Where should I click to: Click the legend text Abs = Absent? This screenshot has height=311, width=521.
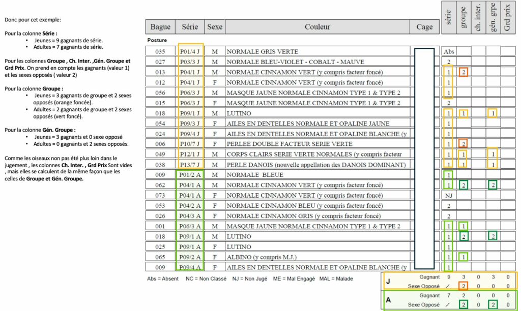coord(163,279)
